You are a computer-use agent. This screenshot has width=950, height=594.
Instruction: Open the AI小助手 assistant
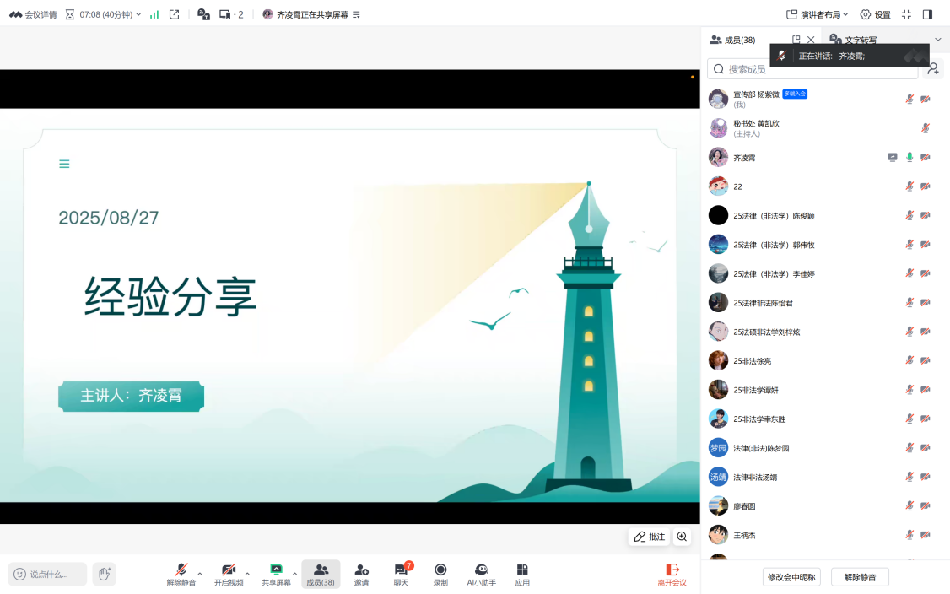pos(481,570)
